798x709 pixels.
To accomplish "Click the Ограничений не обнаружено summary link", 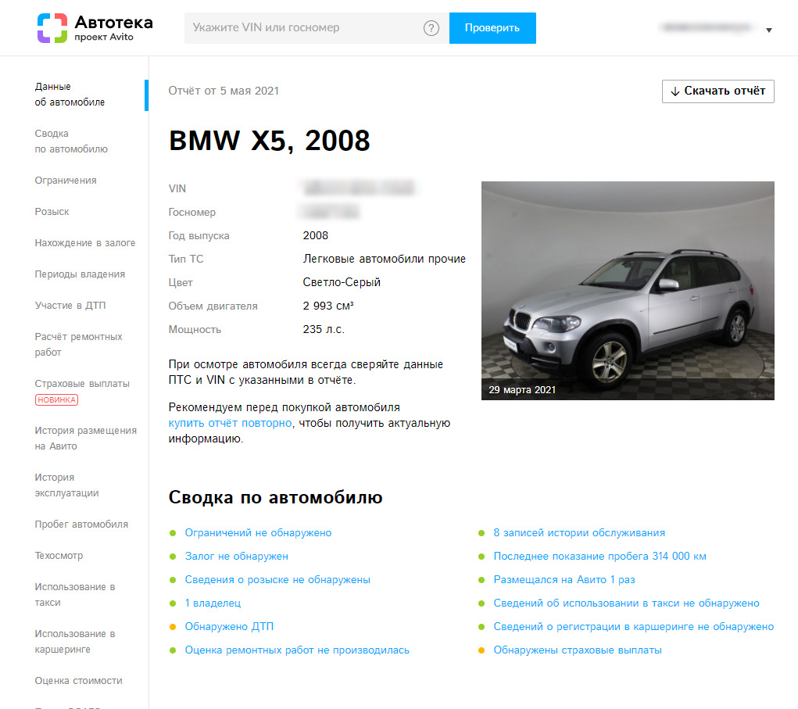I will click(x=258, y=533).
